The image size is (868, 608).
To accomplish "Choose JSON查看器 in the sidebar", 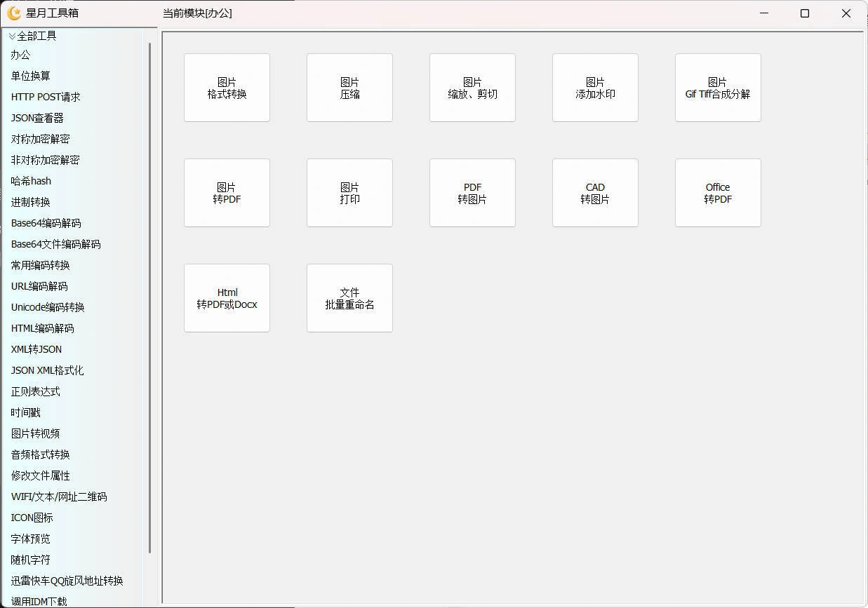I will pos(37,118).
